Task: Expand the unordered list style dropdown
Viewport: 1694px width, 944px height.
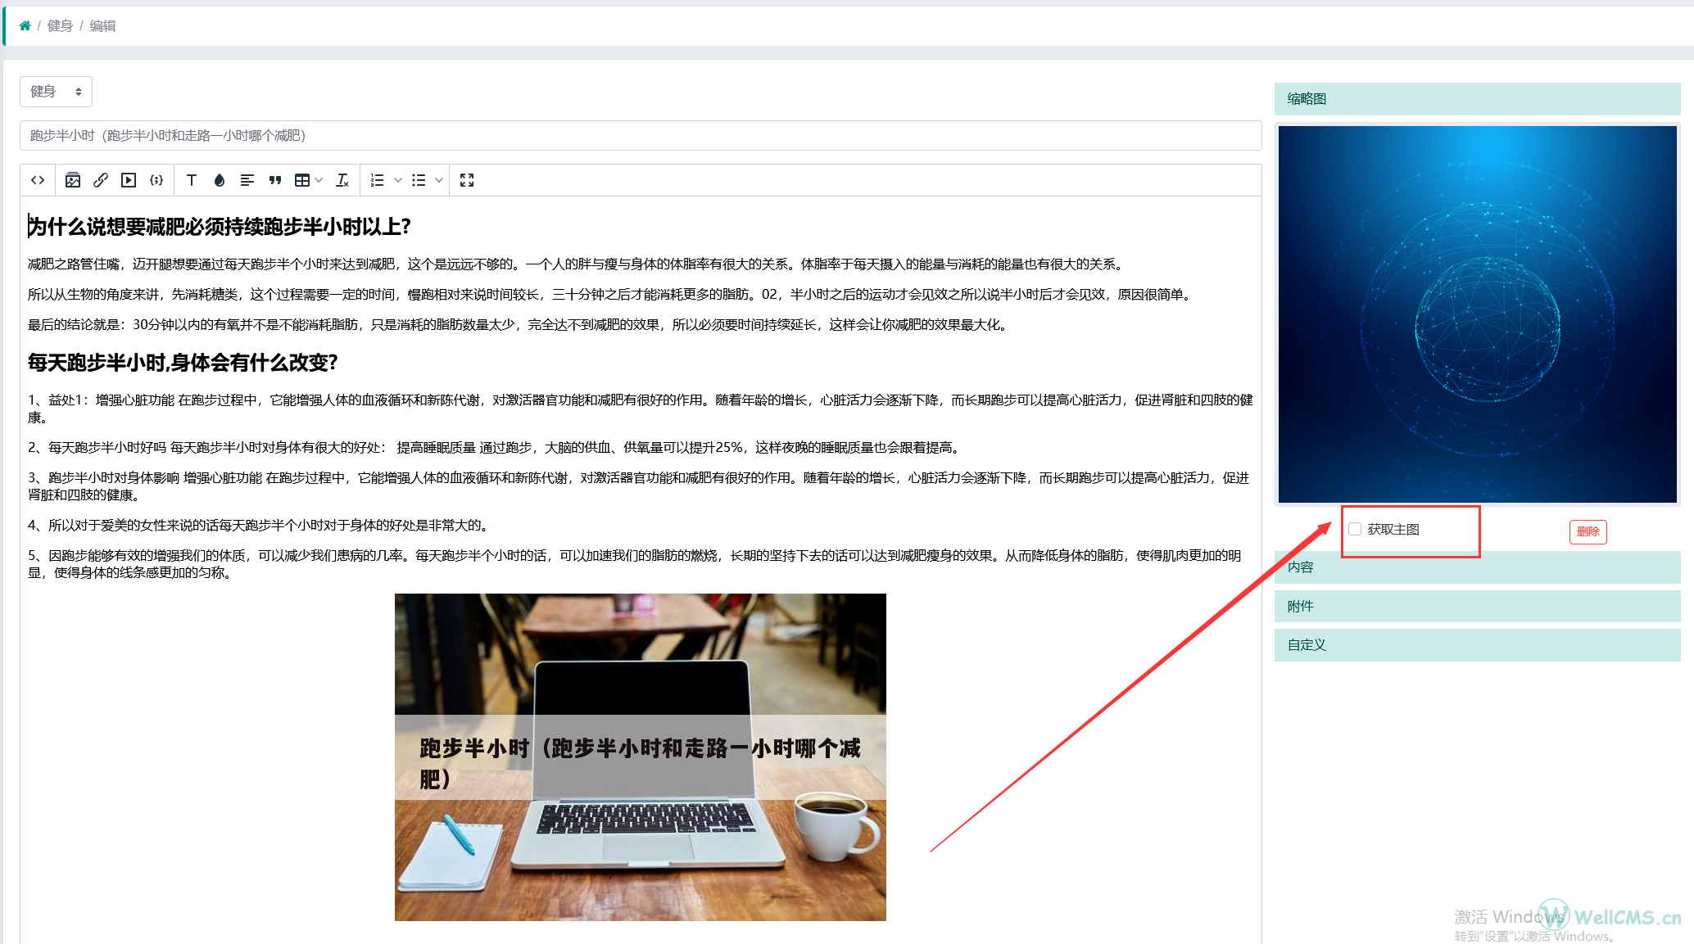Action: (x=439, y=180)
